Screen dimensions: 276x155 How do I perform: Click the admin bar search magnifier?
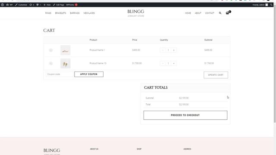[x=271, y=5]
